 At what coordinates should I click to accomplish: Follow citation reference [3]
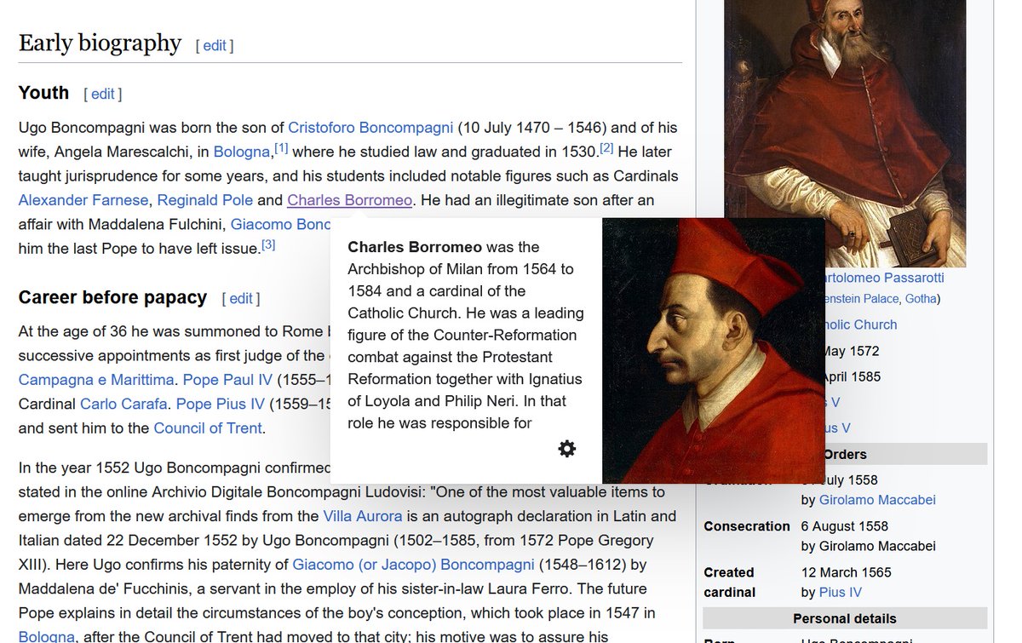268,245
